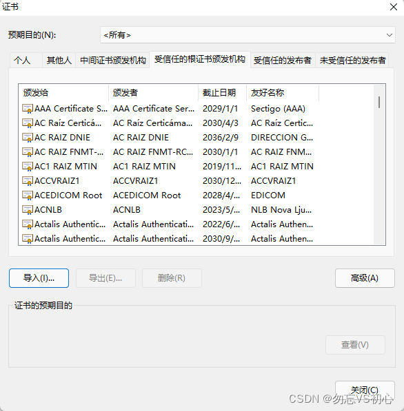Image resolution: width=404 pixels, height=411 pixels.
Task: Click the 导入(I)... button
Action: tap(39, 278)
